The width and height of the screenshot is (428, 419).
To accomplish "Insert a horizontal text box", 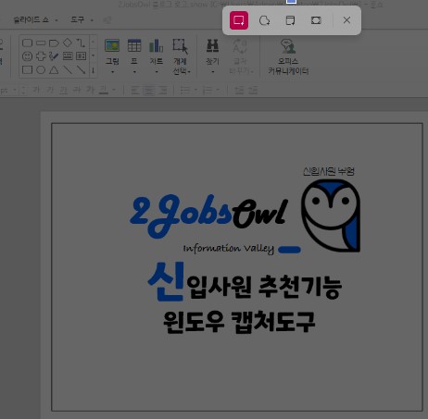I will tap(68, 56).
